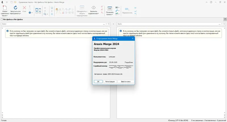
Task: Click the hamburger menu icon in title bar
Action: [x=7, y=2]
